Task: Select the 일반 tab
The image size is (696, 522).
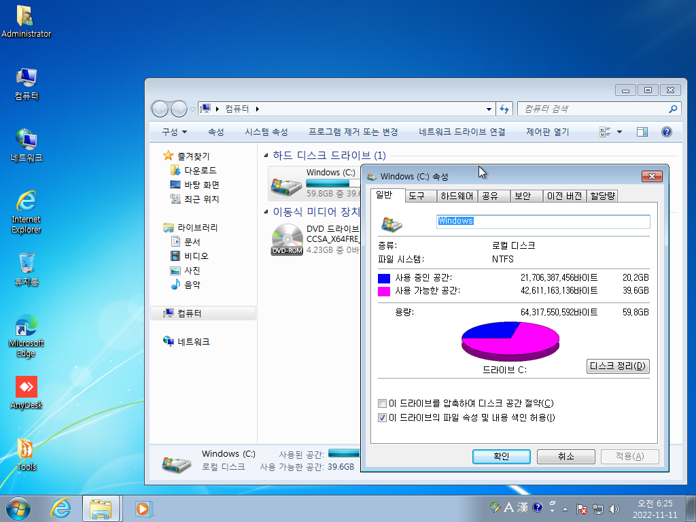Action: [387, 195]
